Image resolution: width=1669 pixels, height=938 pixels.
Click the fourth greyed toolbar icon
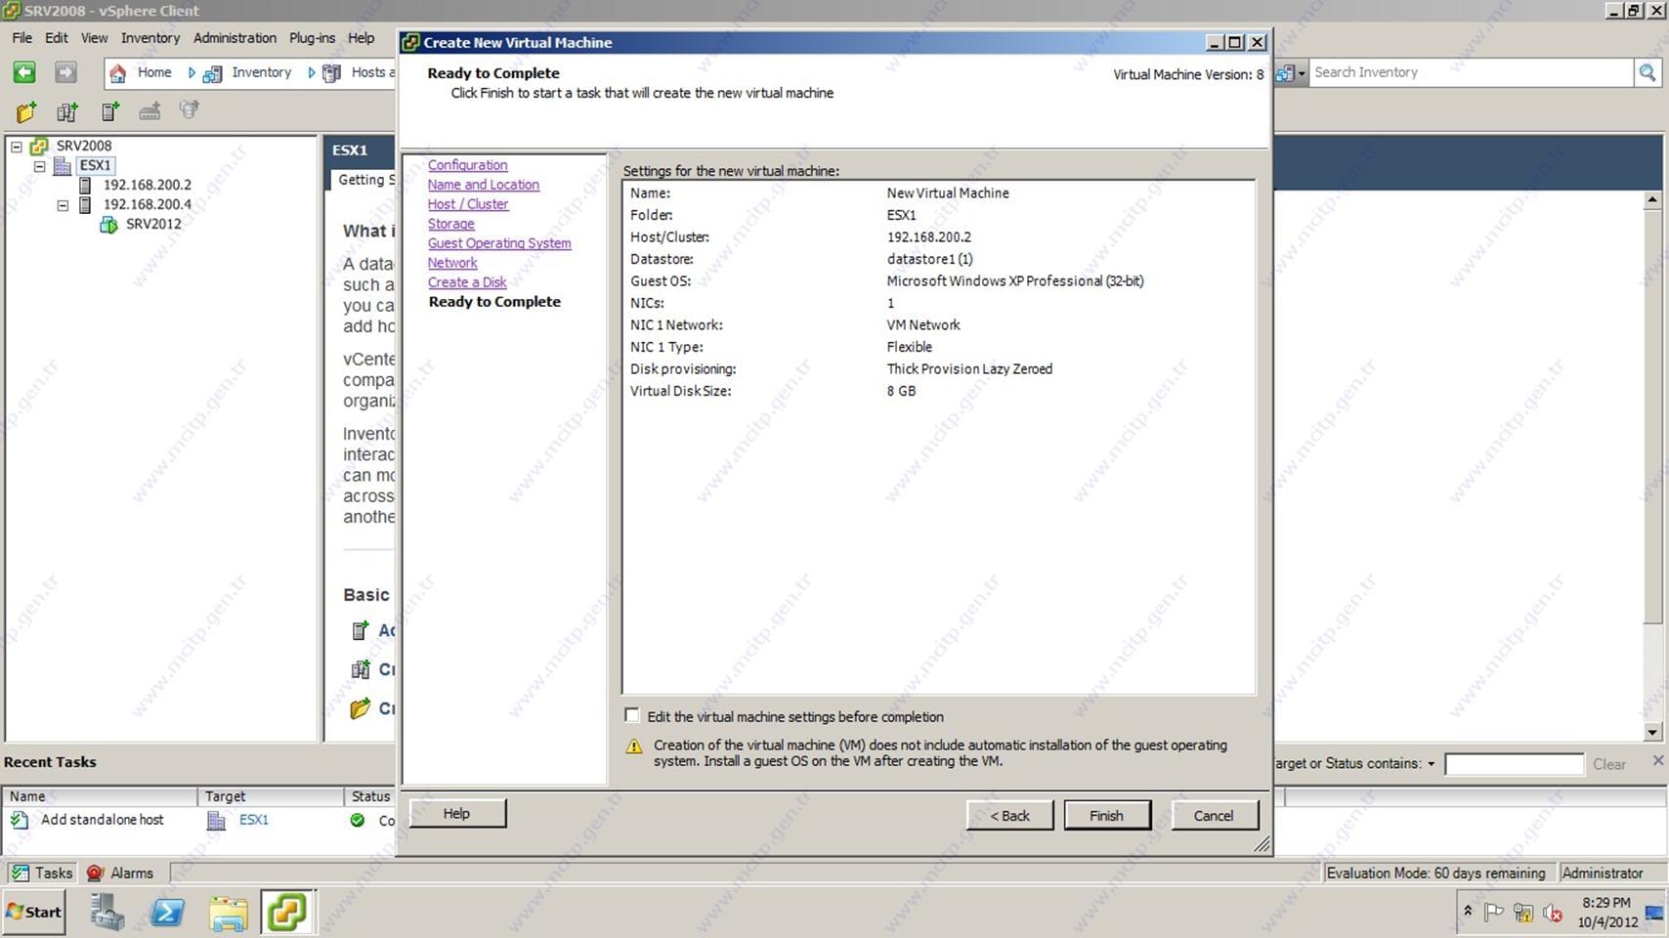pyautogui.click(x=150, y=111)
